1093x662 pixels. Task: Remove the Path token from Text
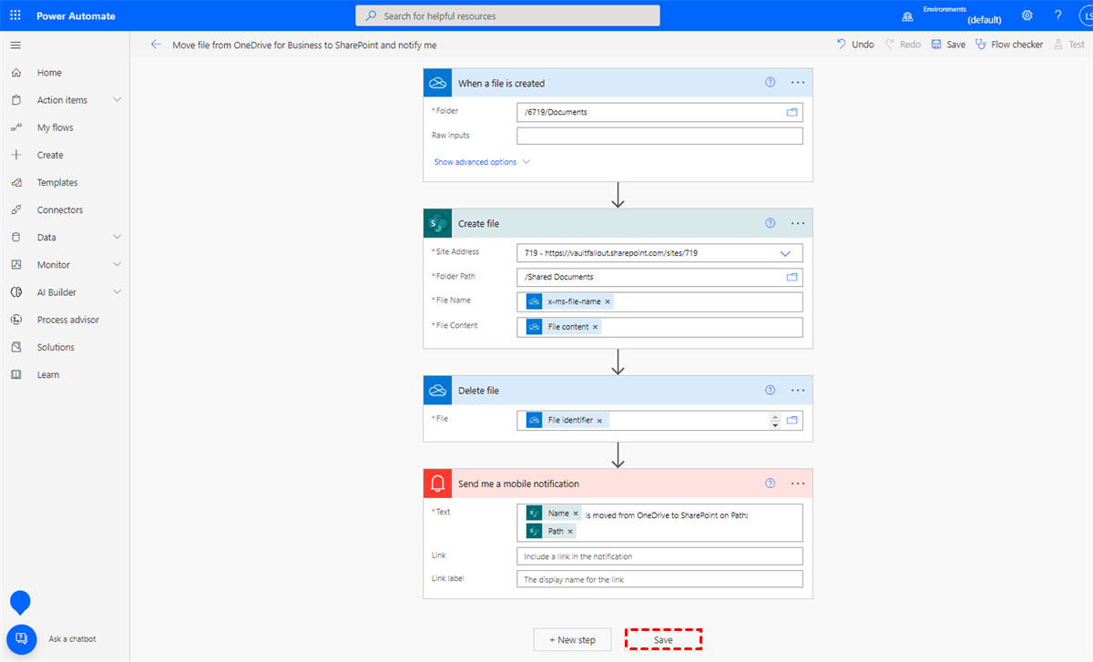click(x=571, y=531)
